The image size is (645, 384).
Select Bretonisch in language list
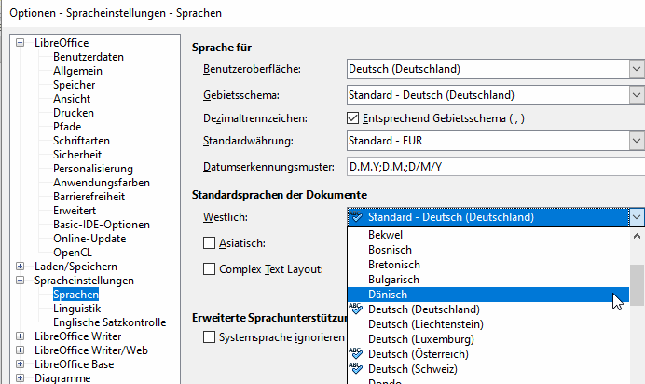pos(488,265)
